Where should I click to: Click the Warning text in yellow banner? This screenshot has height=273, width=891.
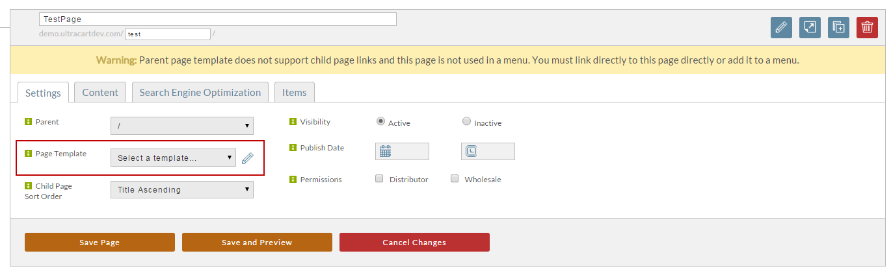[116, 60]
